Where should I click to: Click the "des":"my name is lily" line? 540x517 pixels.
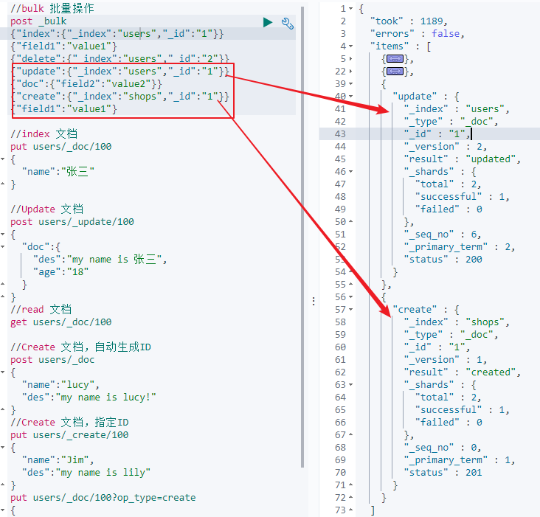[86, 473]
